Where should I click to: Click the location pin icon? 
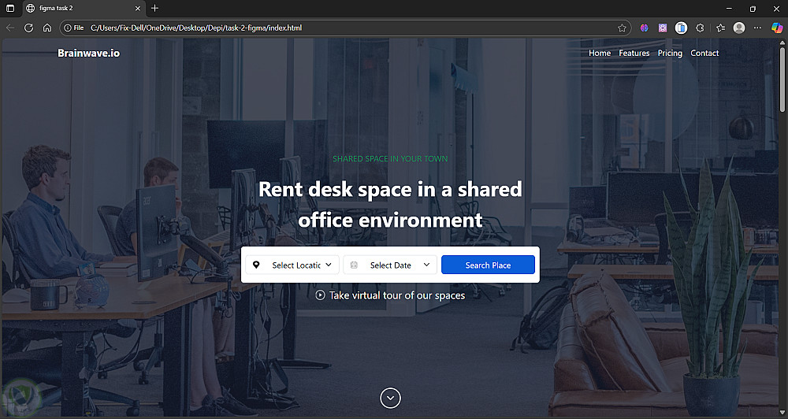(x=256, y=265)
